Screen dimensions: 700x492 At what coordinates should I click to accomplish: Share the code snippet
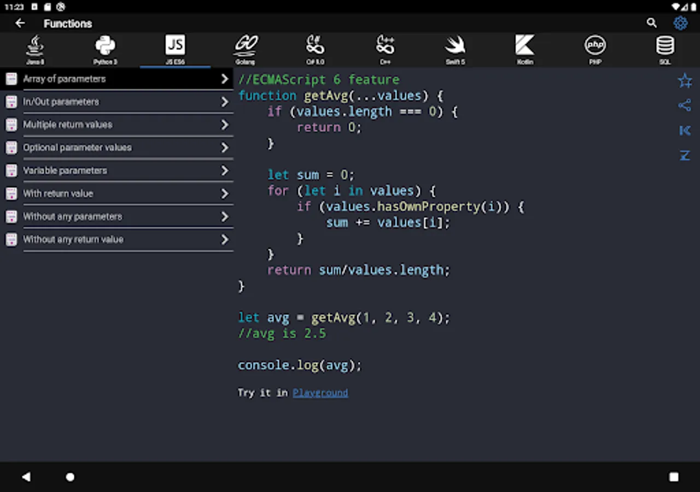click(685, 106)
